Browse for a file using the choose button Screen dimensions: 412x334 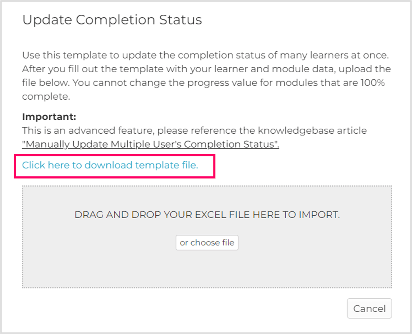[207, 242]
